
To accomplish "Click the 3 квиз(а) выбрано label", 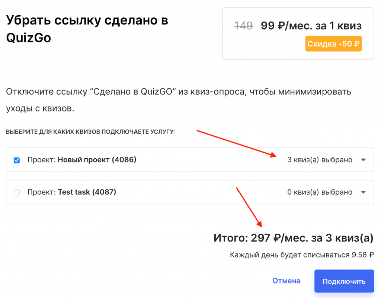I will 320,160.
